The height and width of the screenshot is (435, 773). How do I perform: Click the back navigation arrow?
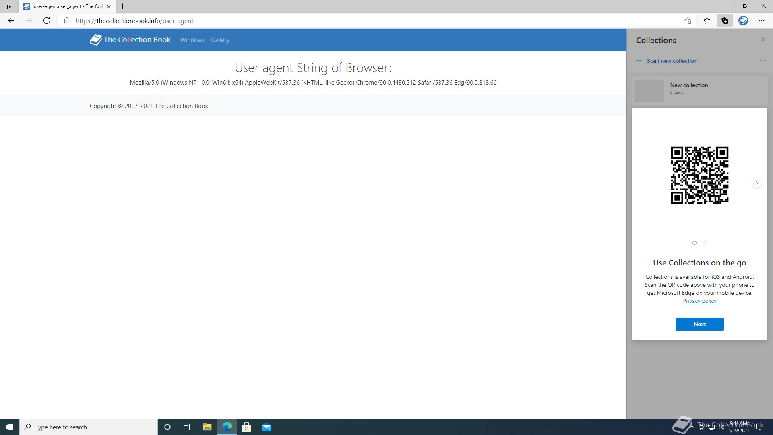[11, 21]
